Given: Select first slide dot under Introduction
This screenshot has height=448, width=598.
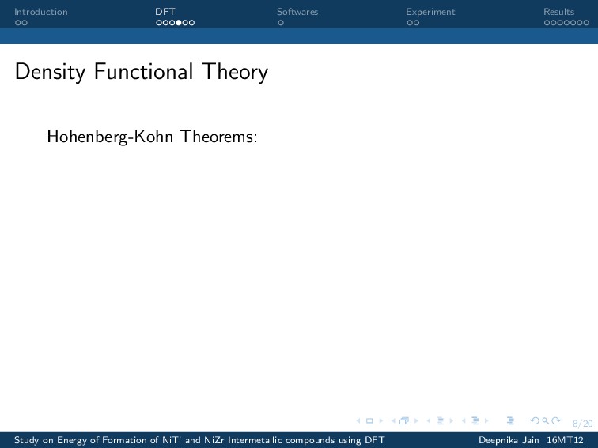Looking at the screenshot, I should click(17, 23).
